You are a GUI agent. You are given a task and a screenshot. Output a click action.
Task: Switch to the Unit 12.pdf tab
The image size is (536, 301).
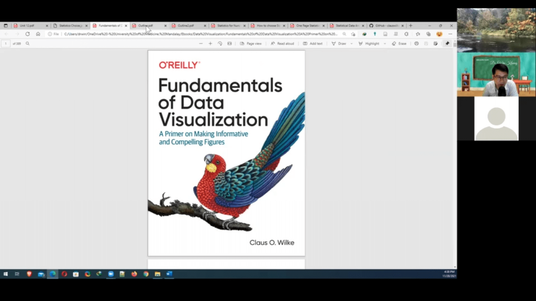[x=30, y=26]
